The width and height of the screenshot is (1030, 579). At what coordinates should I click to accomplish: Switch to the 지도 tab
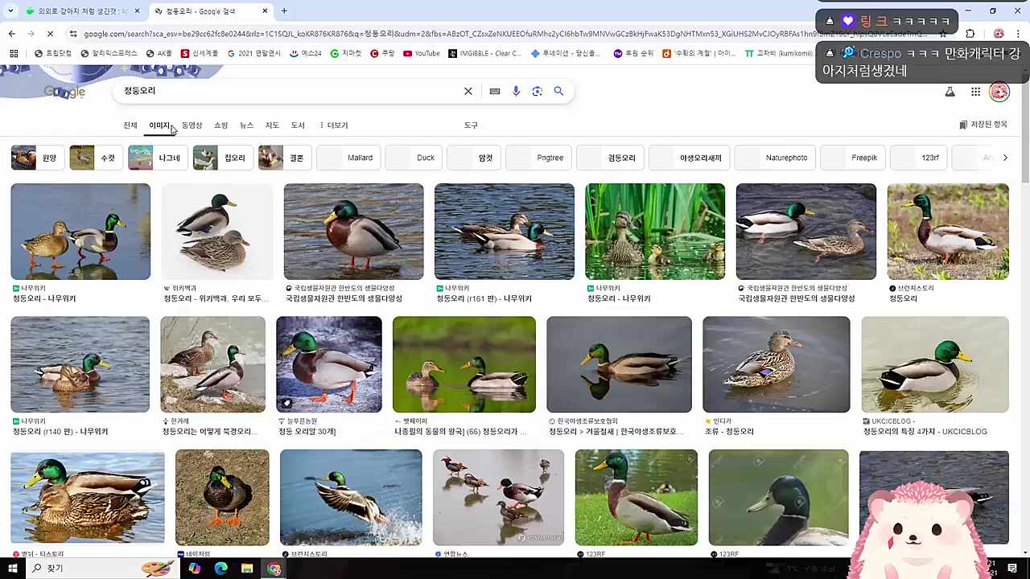tap(272, 125)
